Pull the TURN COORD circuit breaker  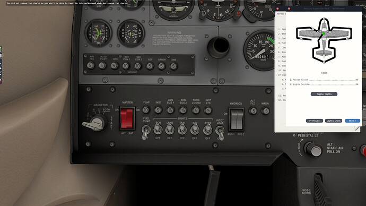(x=196, y=110)
